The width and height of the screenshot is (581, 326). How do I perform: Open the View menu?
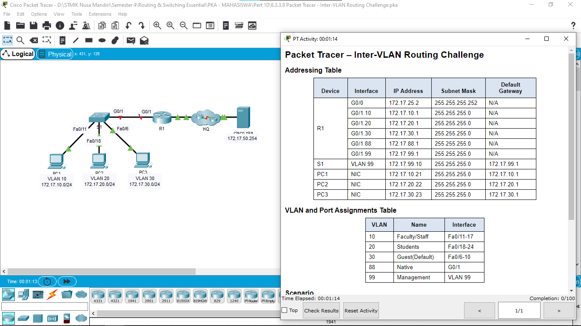click(x=59, y=14)
